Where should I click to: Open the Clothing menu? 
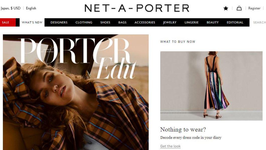click(84, 22)
